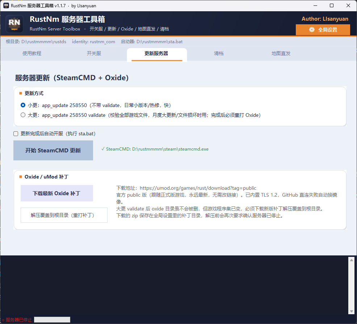Click 服务器更新 (SteamCMD + Oxide) heading
The width and height of the screenshot is (357, 324).
tap(72, 78)
